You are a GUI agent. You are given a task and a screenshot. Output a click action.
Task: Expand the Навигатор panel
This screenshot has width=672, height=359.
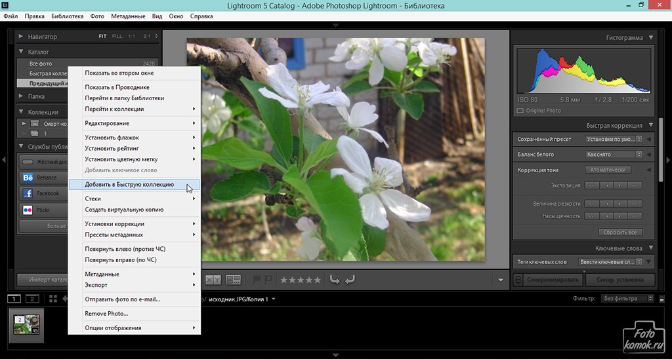point(21,37)
